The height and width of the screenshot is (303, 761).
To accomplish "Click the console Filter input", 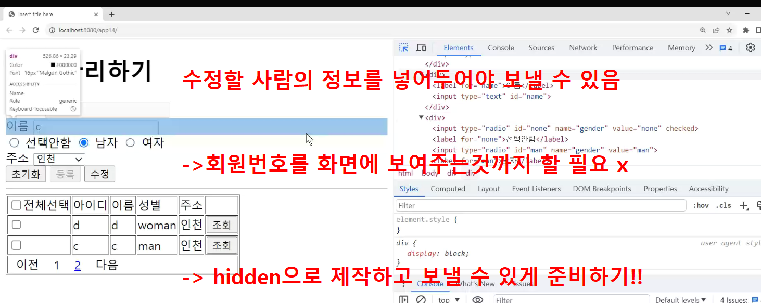I will (x=571, y=299).
